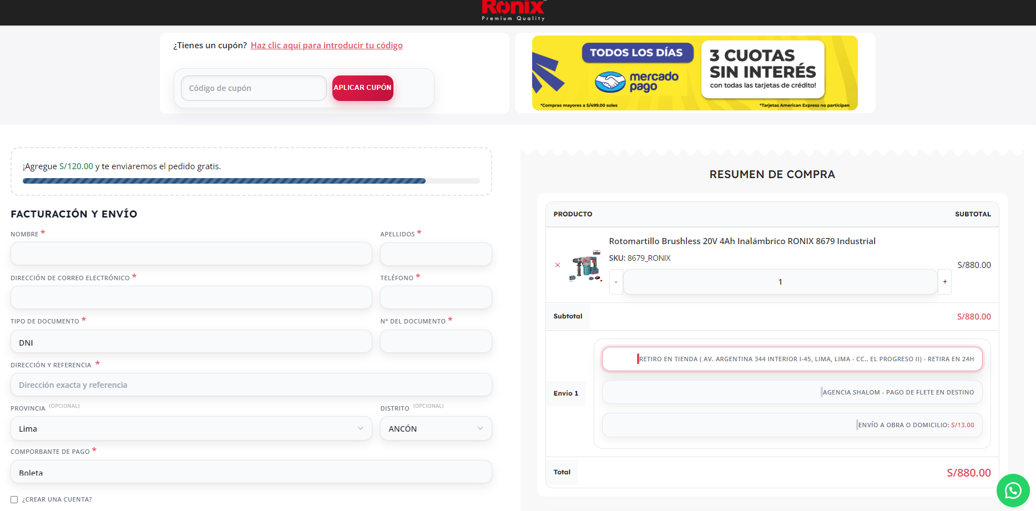Click the green S/120.00 amount in shipping notice

pos(76,166)
